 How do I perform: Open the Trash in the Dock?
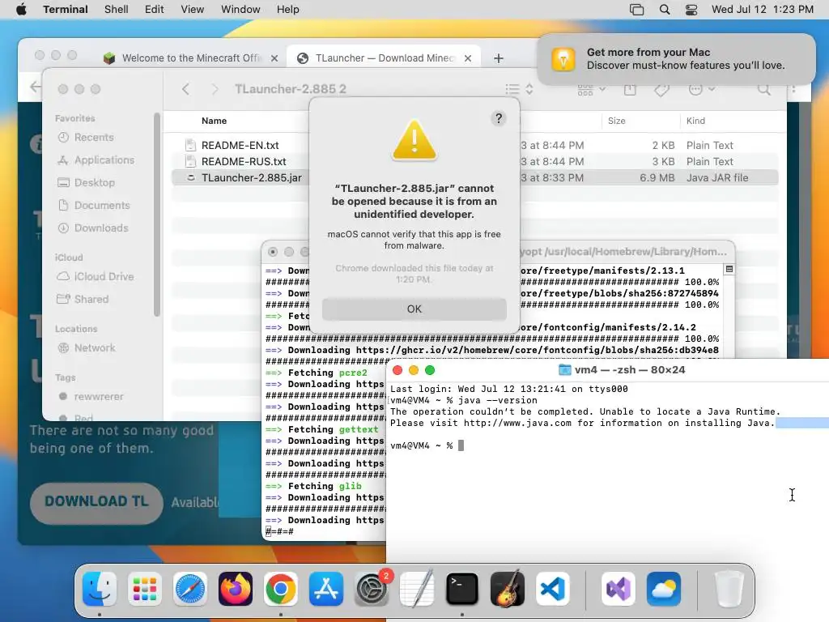[x=729, y=589]
